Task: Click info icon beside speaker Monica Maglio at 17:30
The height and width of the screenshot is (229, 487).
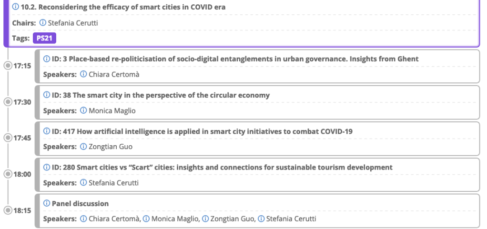Action: (83, 110)
